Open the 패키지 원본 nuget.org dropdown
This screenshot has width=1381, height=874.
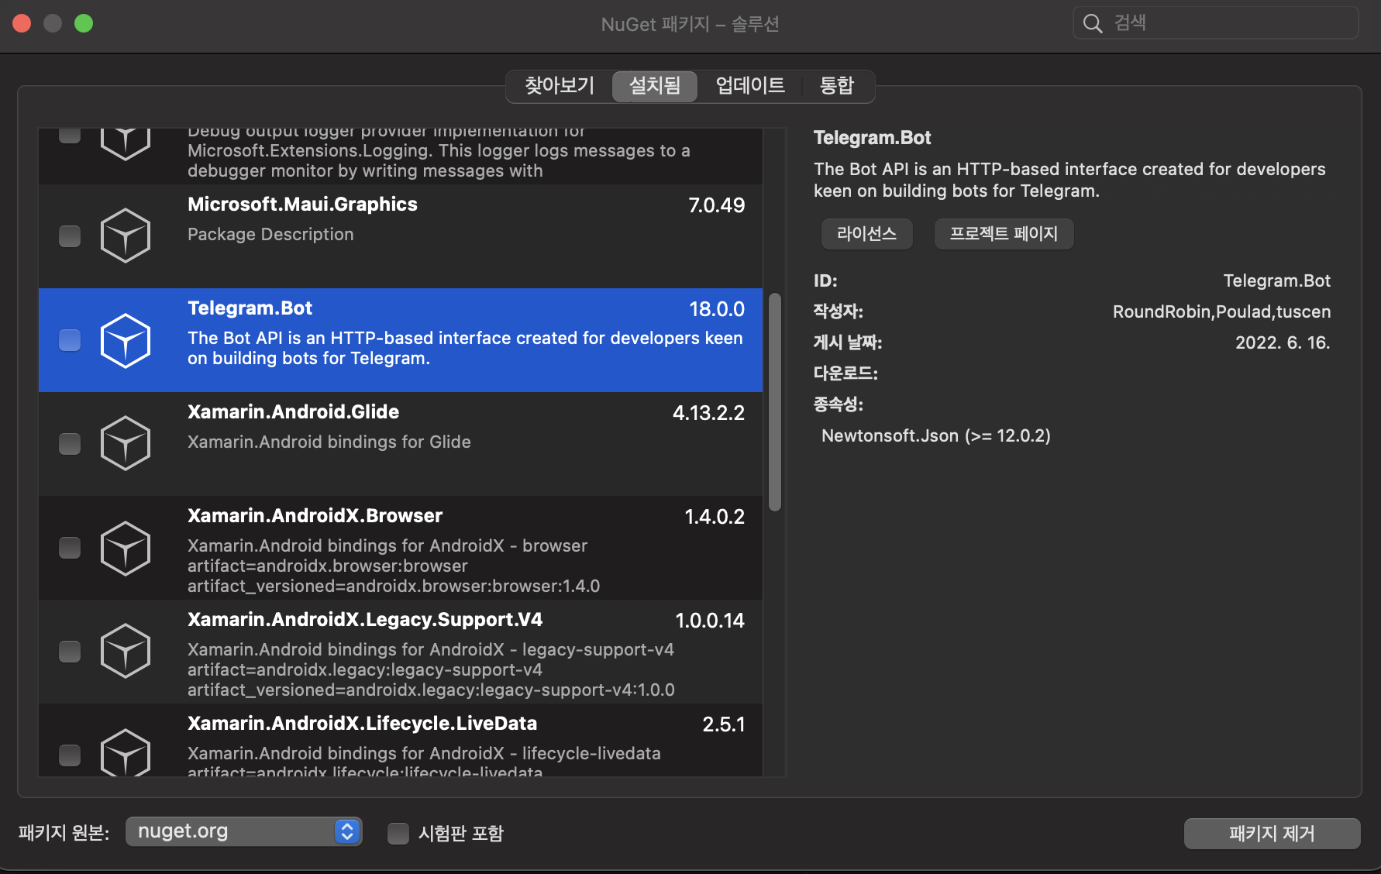coord(243,831)
